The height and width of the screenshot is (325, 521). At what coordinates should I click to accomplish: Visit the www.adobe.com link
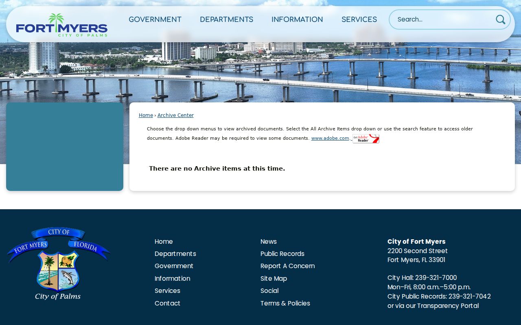coord(330,138)
